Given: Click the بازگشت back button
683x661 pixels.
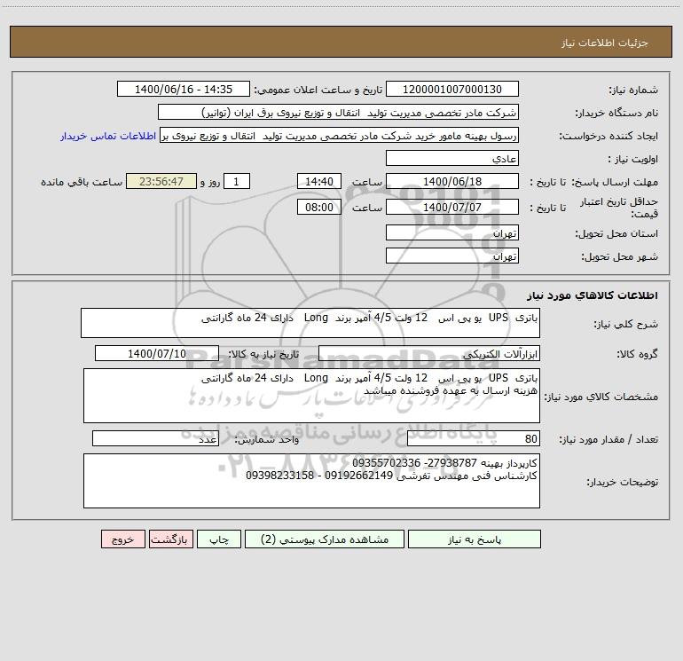Looking at the screenshot, I should coord(170,539).
